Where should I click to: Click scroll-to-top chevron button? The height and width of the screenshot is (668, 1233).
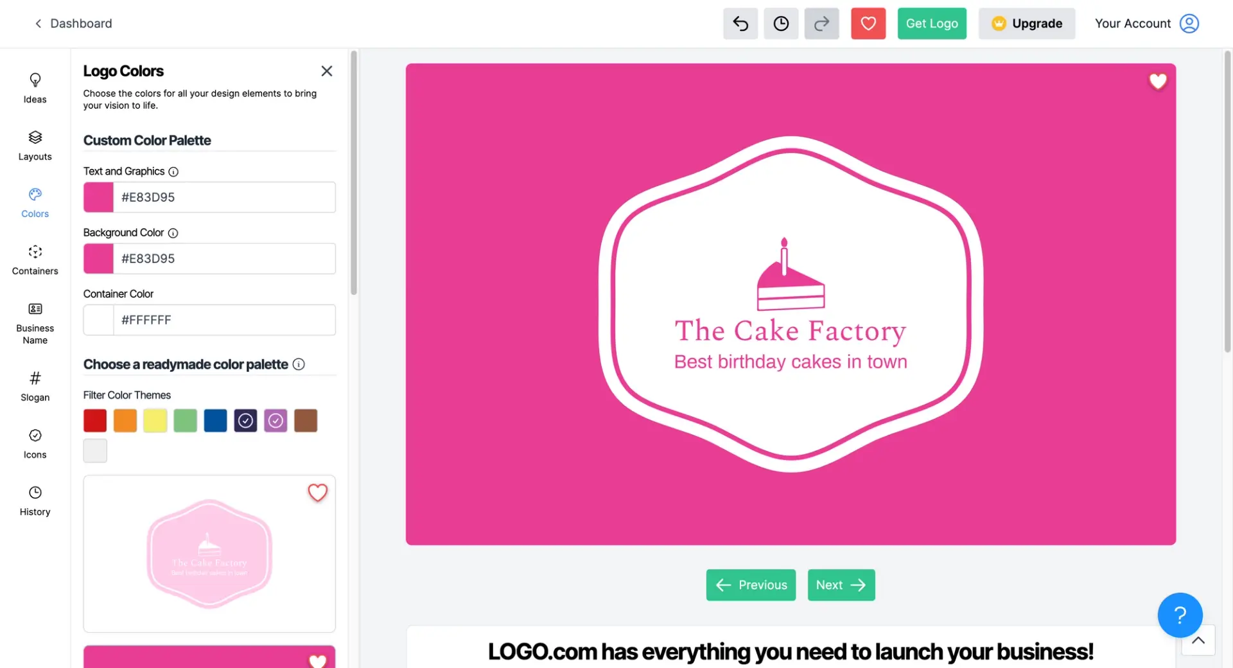[x=1198, y=640]
